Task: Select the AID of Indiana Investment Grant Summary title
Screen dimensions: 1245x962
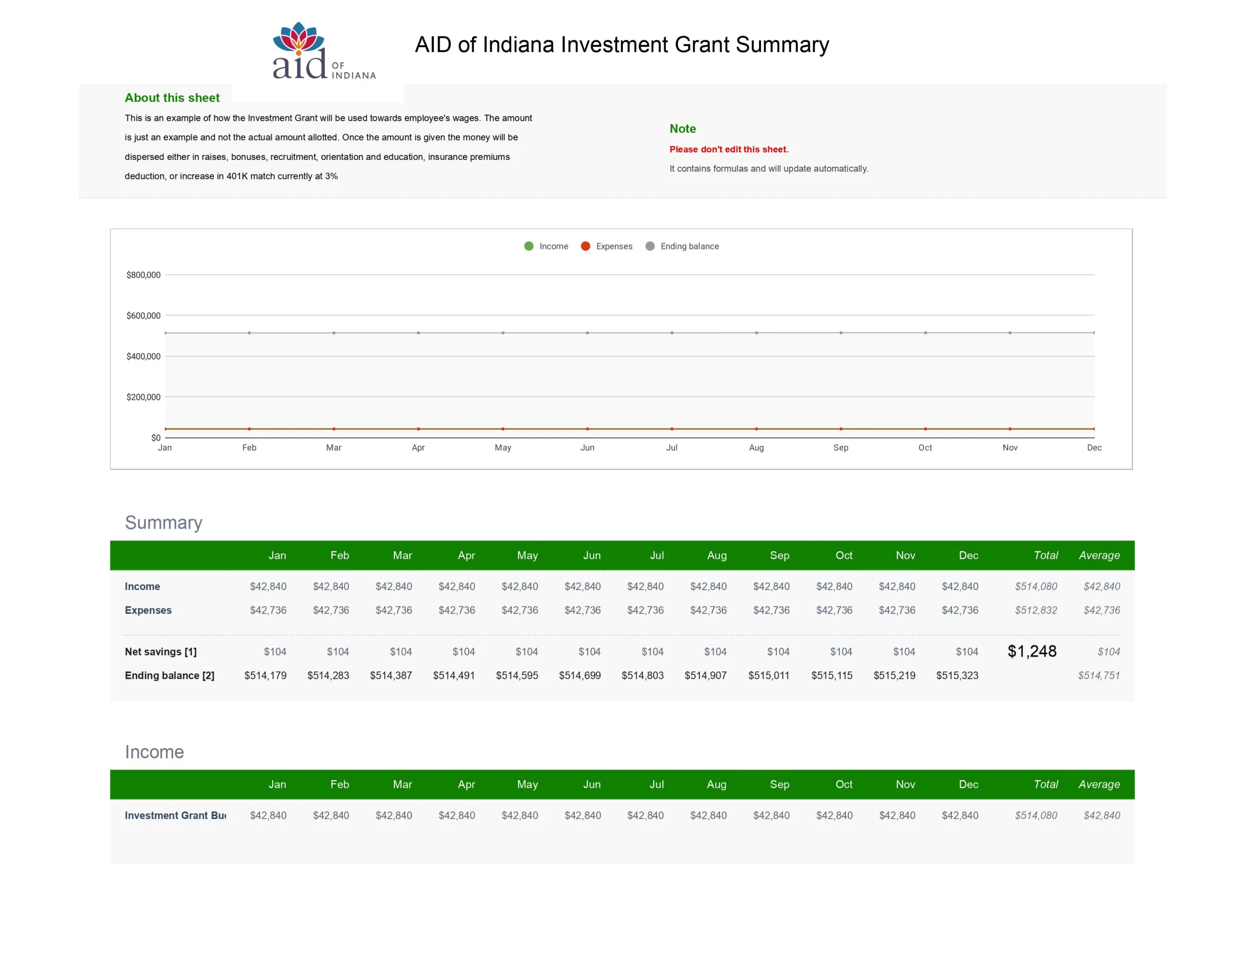Action: click(622, 44)
